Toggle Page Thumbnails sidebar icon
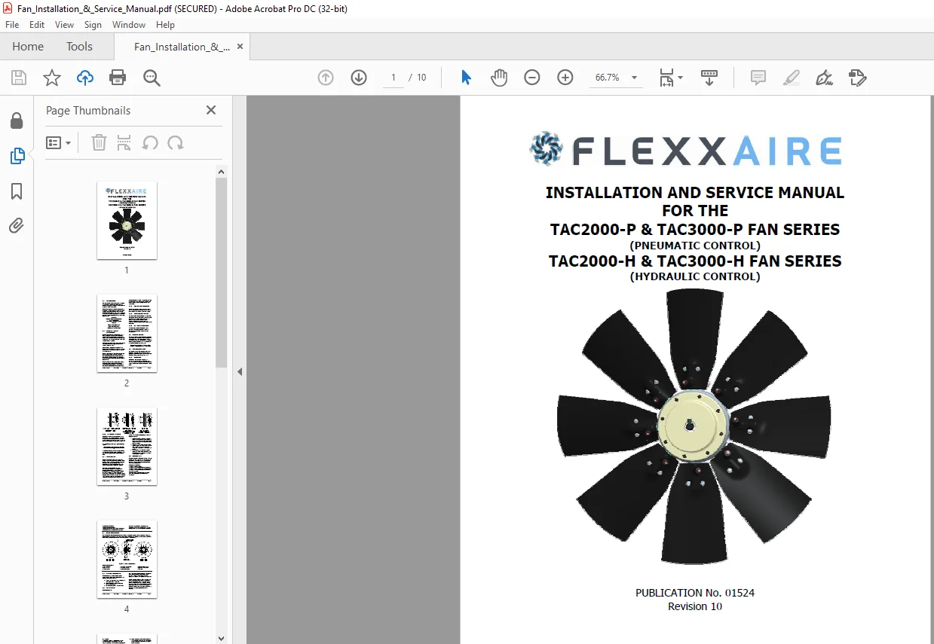Image resolution: width=934 pixels, height=644 pixels. (x=17, y=156)
